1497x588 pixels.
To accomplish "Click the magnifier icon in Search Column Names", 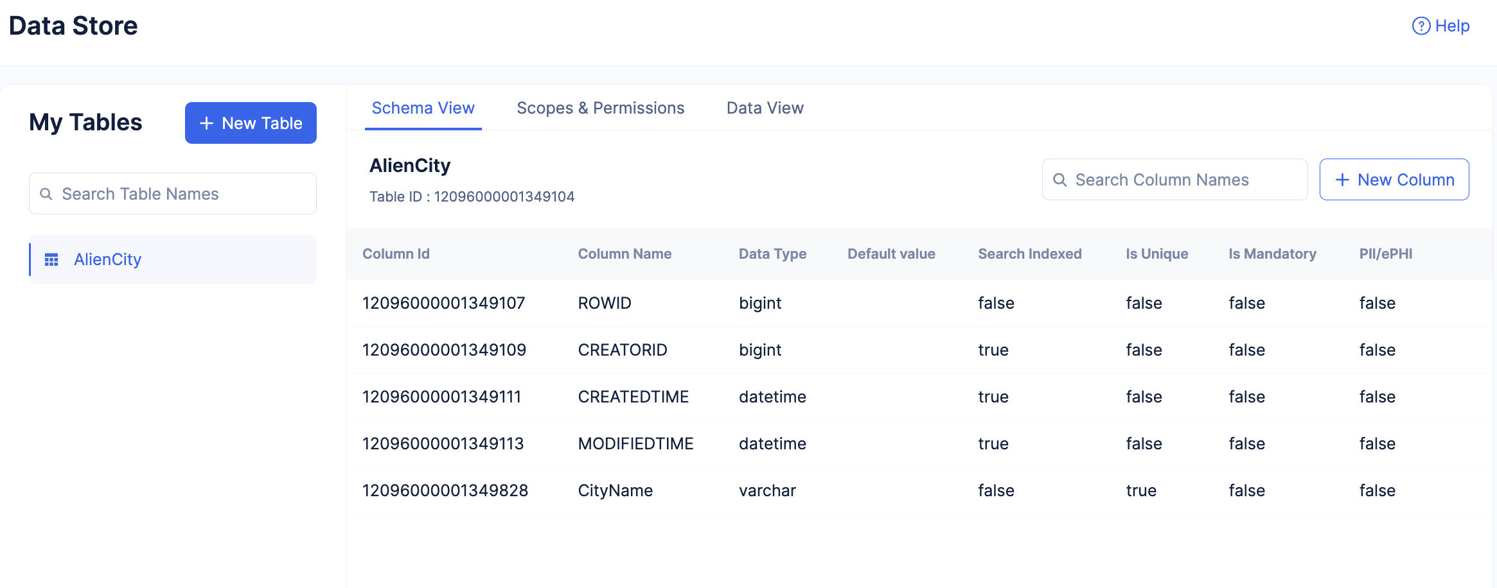I will coord(1059,180).
